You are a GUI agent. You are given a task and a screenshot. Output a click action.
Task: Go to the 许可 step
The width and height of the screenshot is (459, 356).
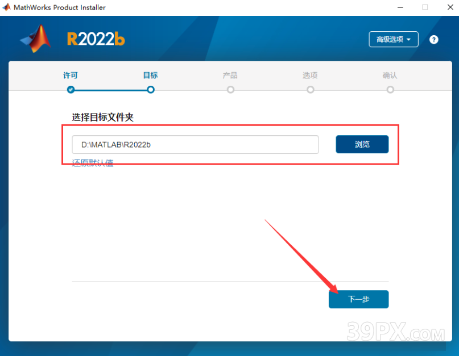(x=71, y=76)
